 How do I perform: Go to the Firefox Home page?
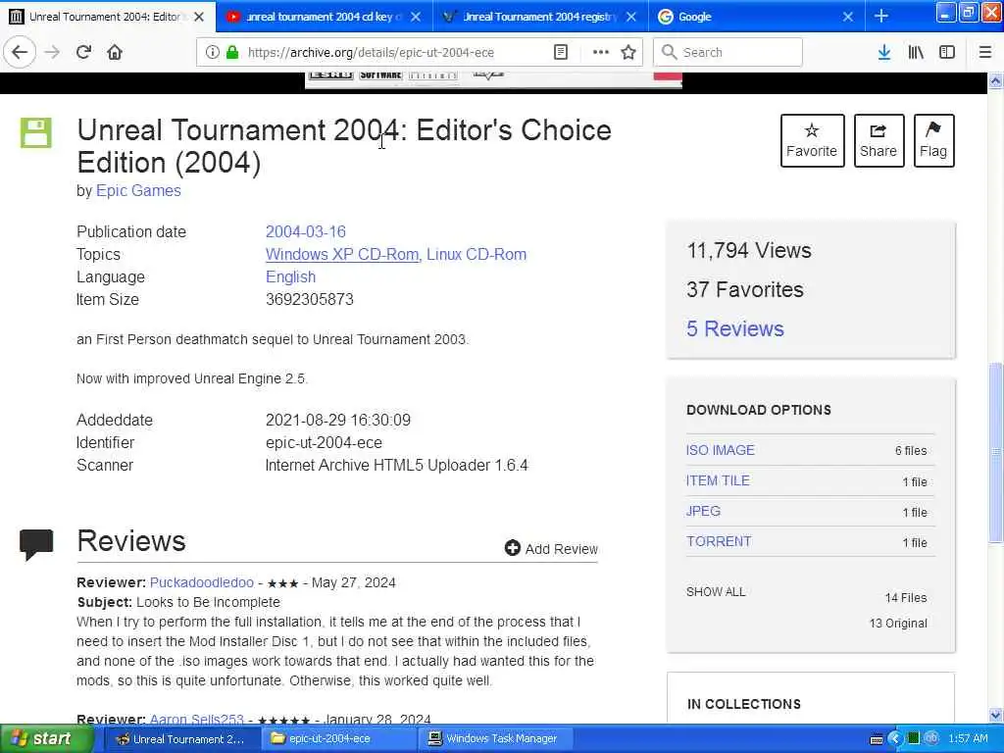coord(115,53)
